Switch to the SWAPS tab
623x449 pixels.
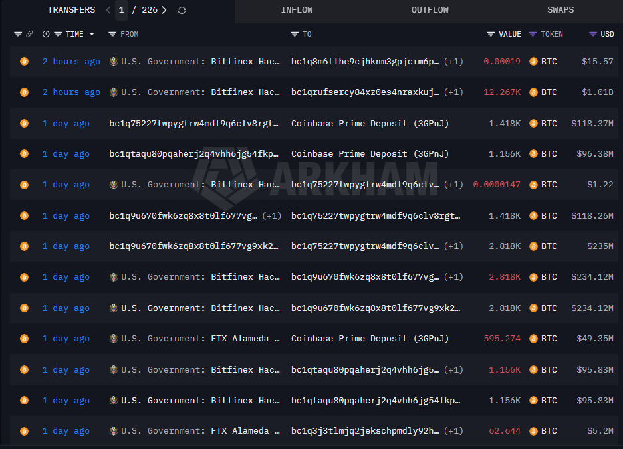click(561, 10)
